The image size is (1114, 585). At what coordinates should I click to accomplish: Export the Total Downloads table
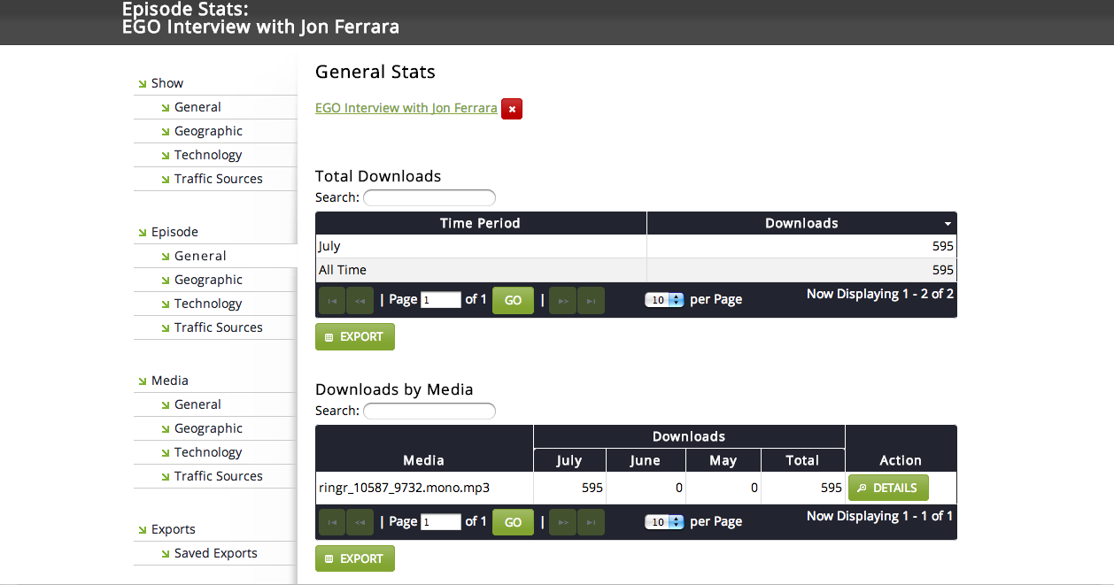(355, 336)
